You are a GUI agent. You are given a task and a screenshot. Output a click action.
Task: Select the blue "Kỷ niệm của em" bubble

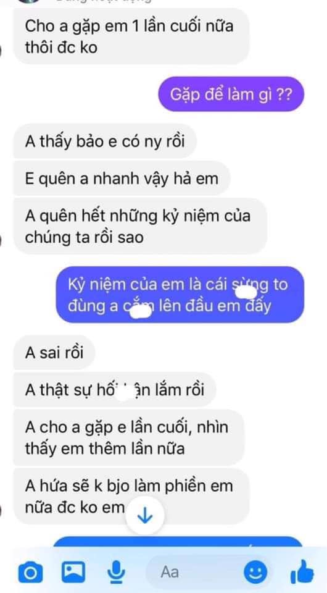[x=180, y=295]
